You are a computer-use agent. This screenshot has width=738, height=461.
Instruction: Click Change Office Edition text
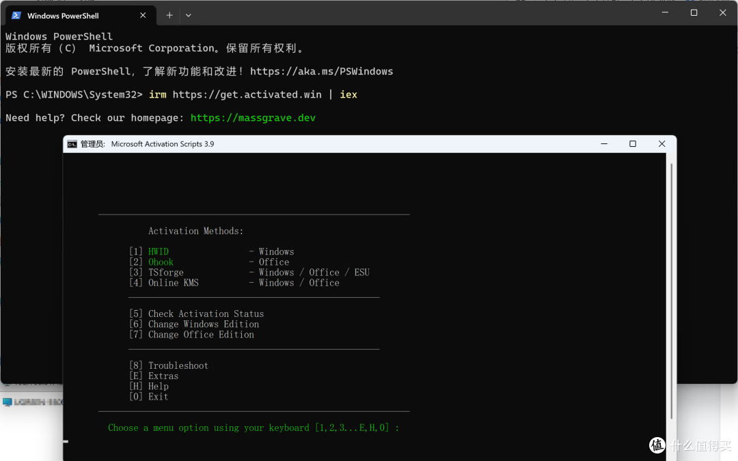coord(201,335)
